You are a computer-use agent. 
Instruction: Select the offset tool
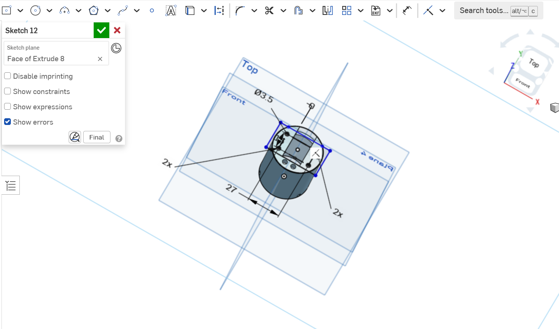click(x=298, y=10)
